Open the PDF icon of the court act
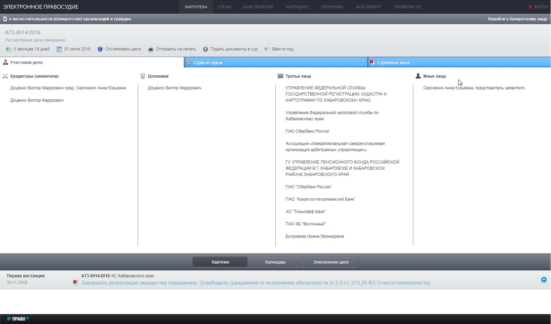Screen dimensions: 551x324 [x=76, y=283]
